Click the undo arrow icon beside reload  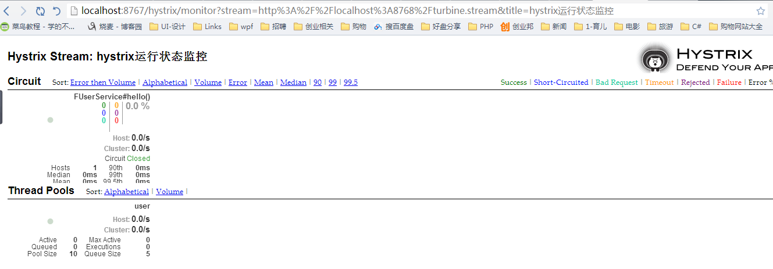tap(56, 11)
